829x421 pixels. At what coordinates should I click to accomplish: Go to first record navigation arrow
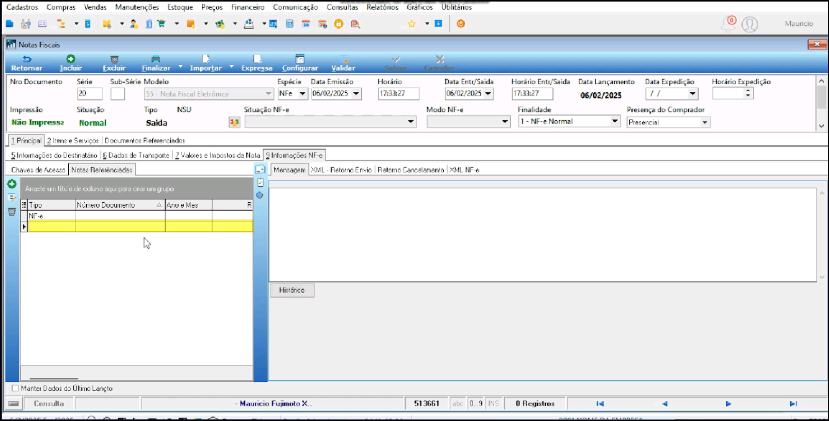click(600, 403)
